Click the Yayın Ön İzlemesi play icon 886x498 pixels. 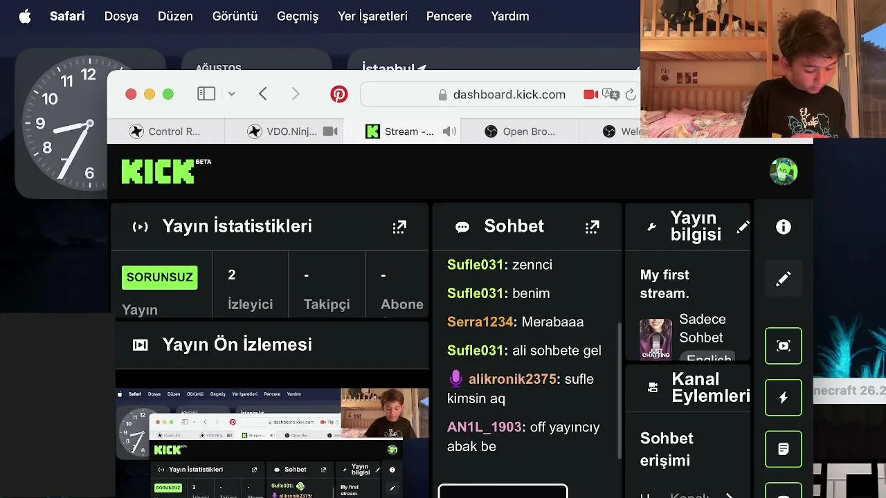pos(141,345)
